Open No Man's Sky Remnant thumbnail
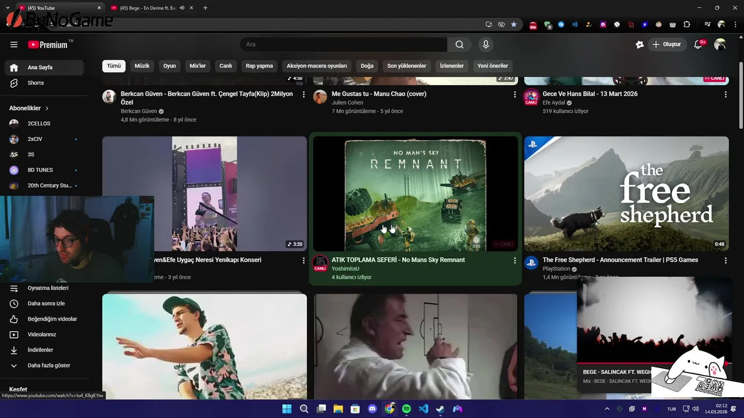Image resolution: width=744 pixels, height=418 pixels. pos(415,194)
